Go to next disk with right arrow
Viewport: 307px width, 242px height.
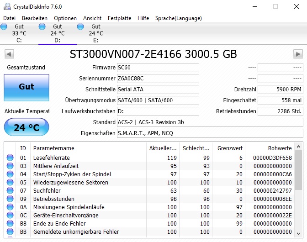click(x=298, y=54)
